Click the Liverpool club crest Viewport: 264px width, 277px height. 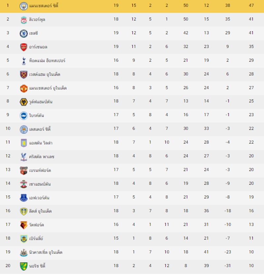click(23, 19)
